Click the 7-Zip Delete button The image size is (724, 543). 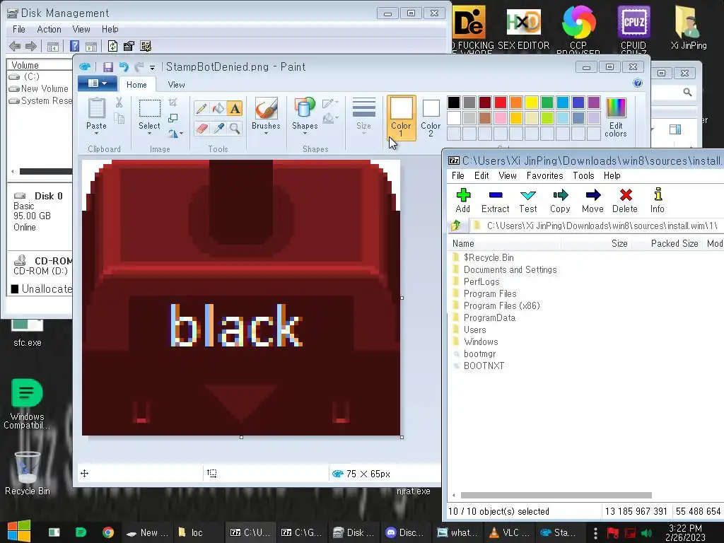(625, 201)
